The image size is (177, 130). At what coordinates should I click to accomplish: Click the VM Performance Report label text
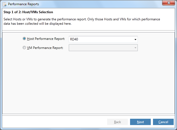coord(45,48)
